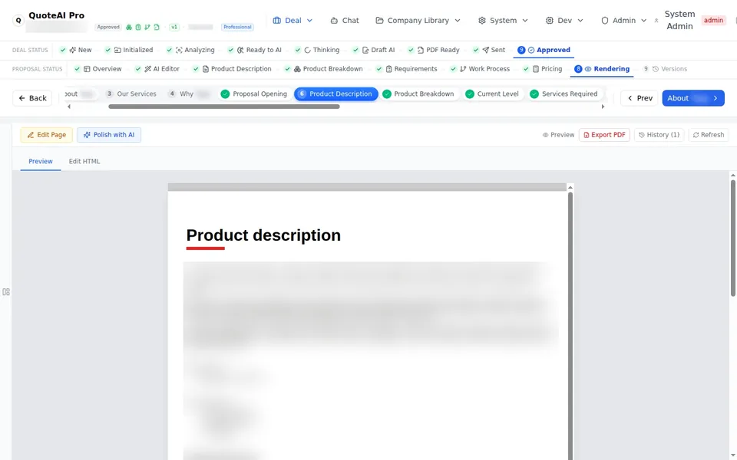Go to the Requirements proposal tab

tap(407, 69)
